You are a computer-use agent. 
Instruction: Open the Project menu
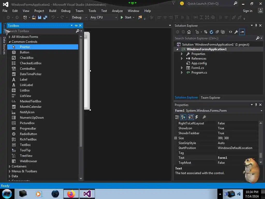pos(39,11)
